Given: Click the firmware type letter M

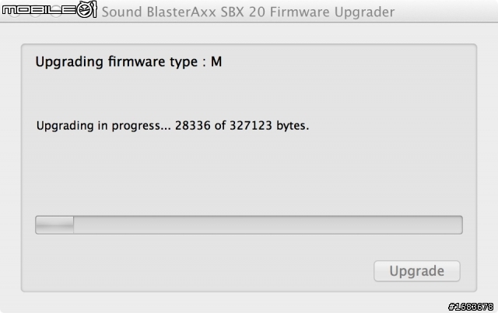Looking at the screenshot, I should point(216,61).
